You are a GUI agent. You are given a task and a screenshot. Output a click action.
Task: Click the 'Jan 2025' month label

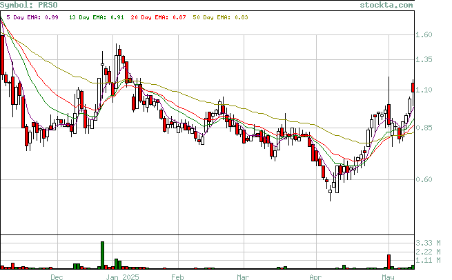pos(123,277)
